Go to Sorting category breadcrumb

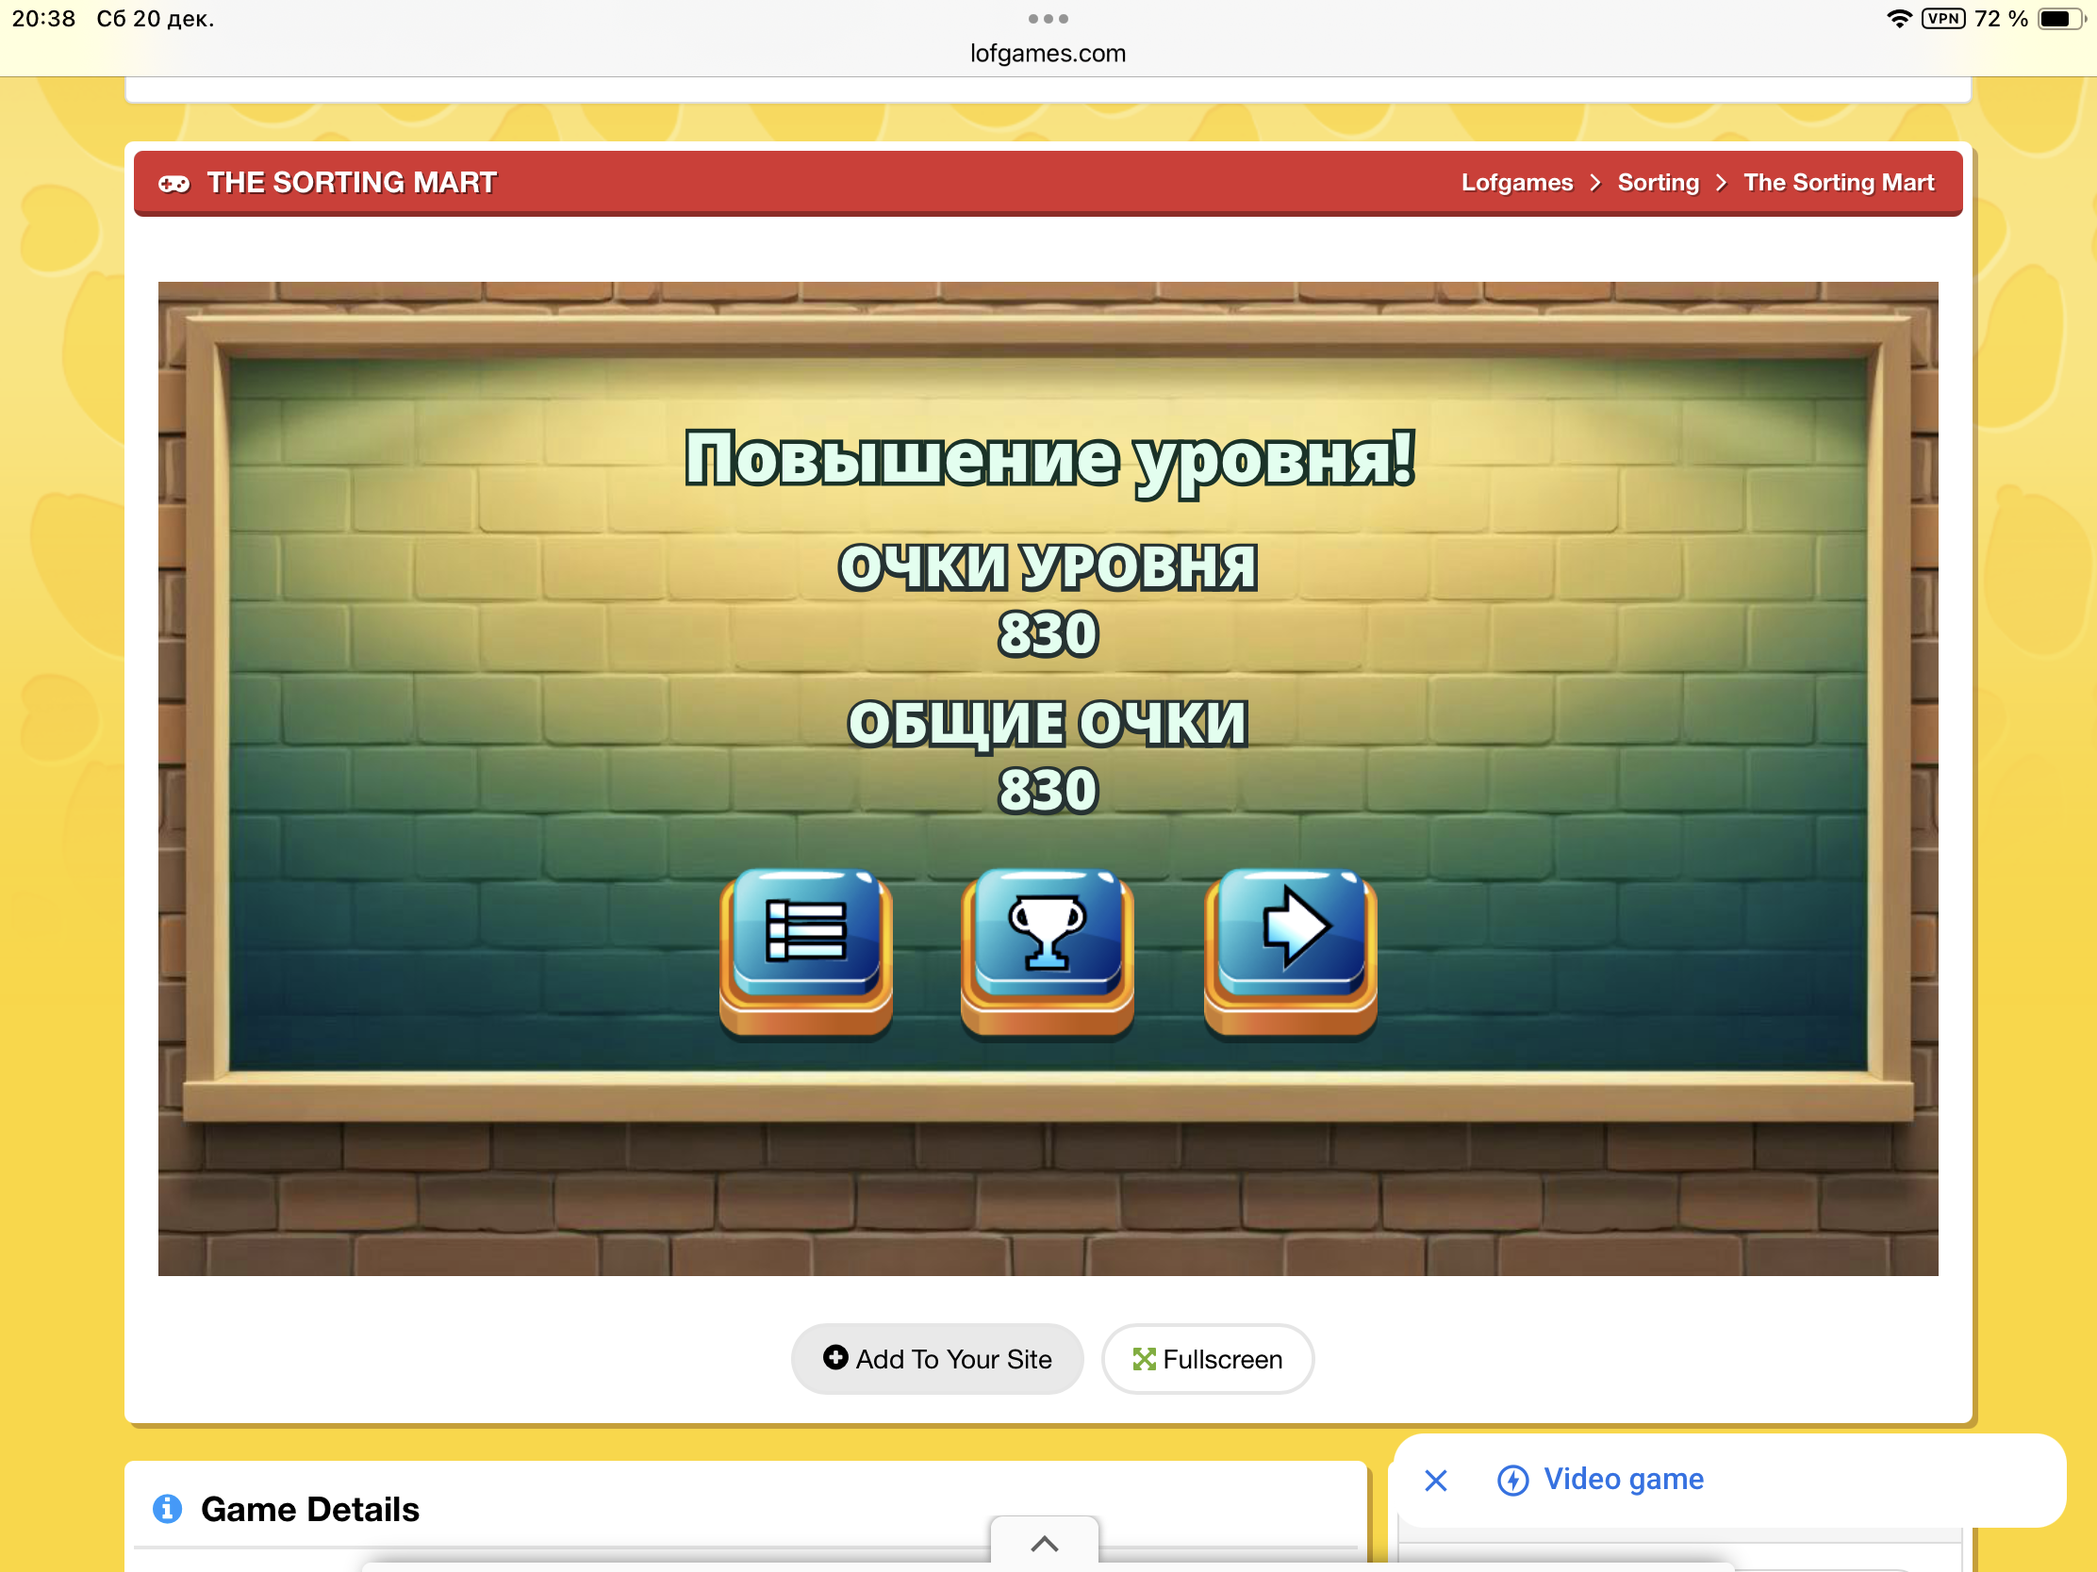1657,183
